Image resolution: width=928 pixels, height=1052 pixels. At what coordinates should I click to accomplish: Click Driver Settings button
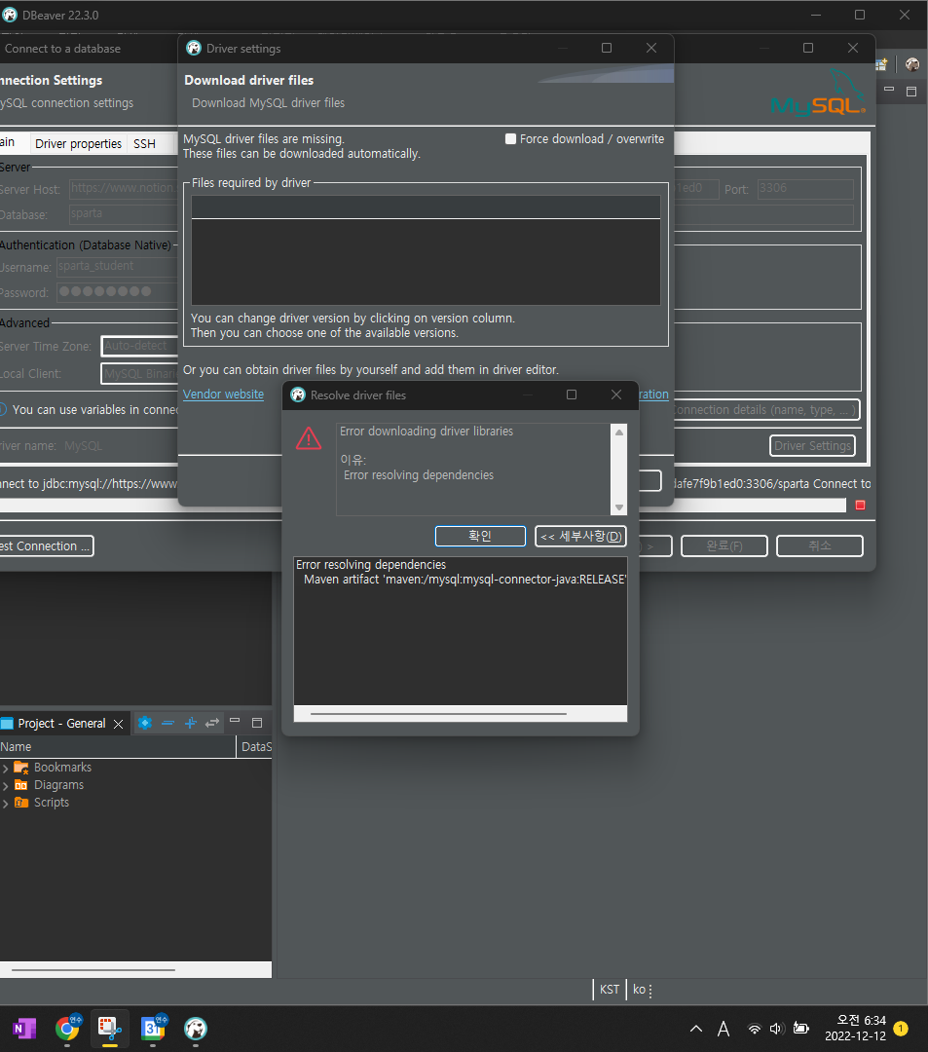[812, 445]
